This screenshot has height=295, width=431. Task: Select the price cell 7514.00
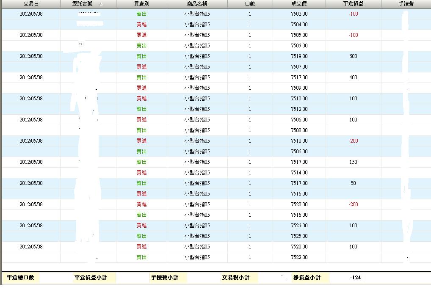coord(299,173)
